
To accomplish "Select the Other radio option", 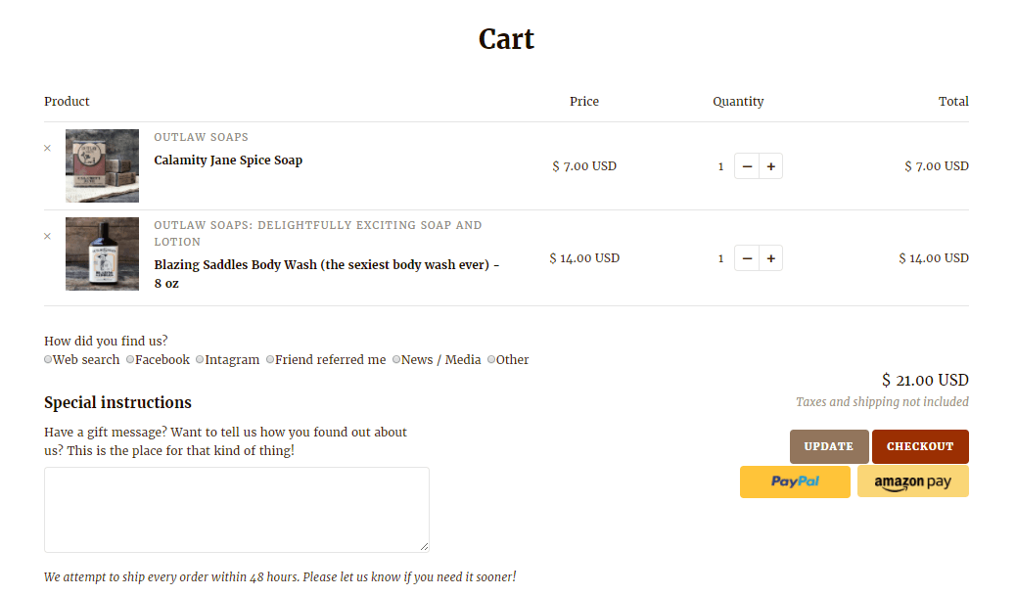I will [x=491, y=359].
